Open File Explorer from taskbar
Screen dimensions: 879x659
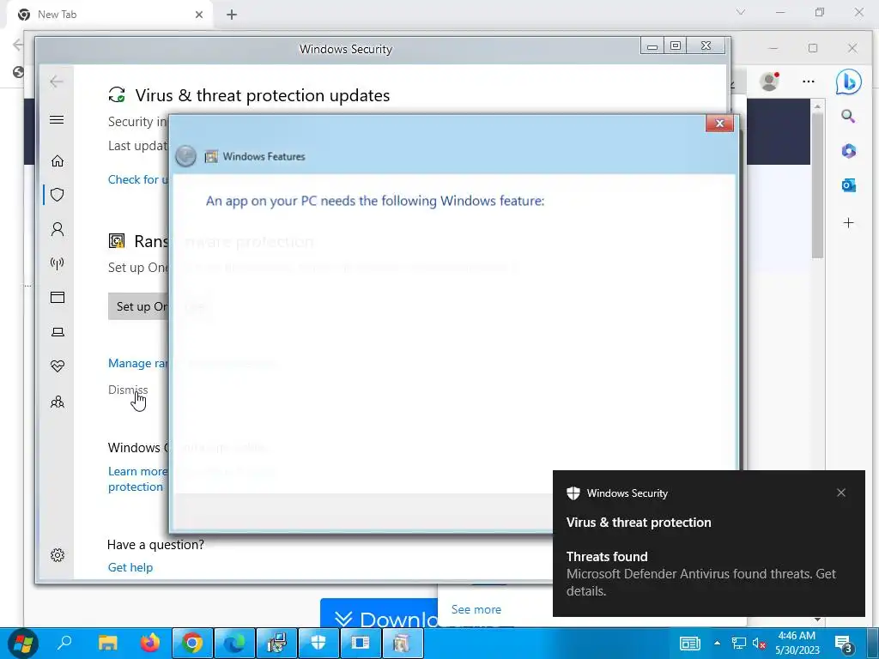click(x=107, y=643)
